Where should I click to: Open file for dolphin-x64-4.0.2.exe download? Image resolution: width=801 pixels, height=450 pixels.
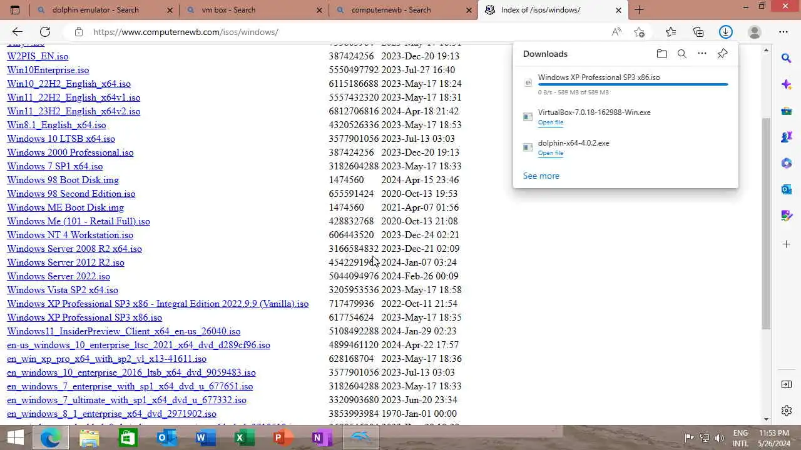(551, 153)
